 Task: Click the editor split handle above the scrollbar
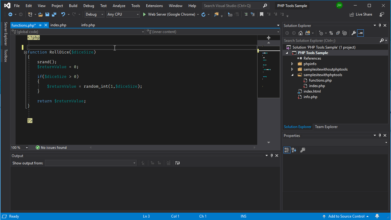click(x=269, y=38)
